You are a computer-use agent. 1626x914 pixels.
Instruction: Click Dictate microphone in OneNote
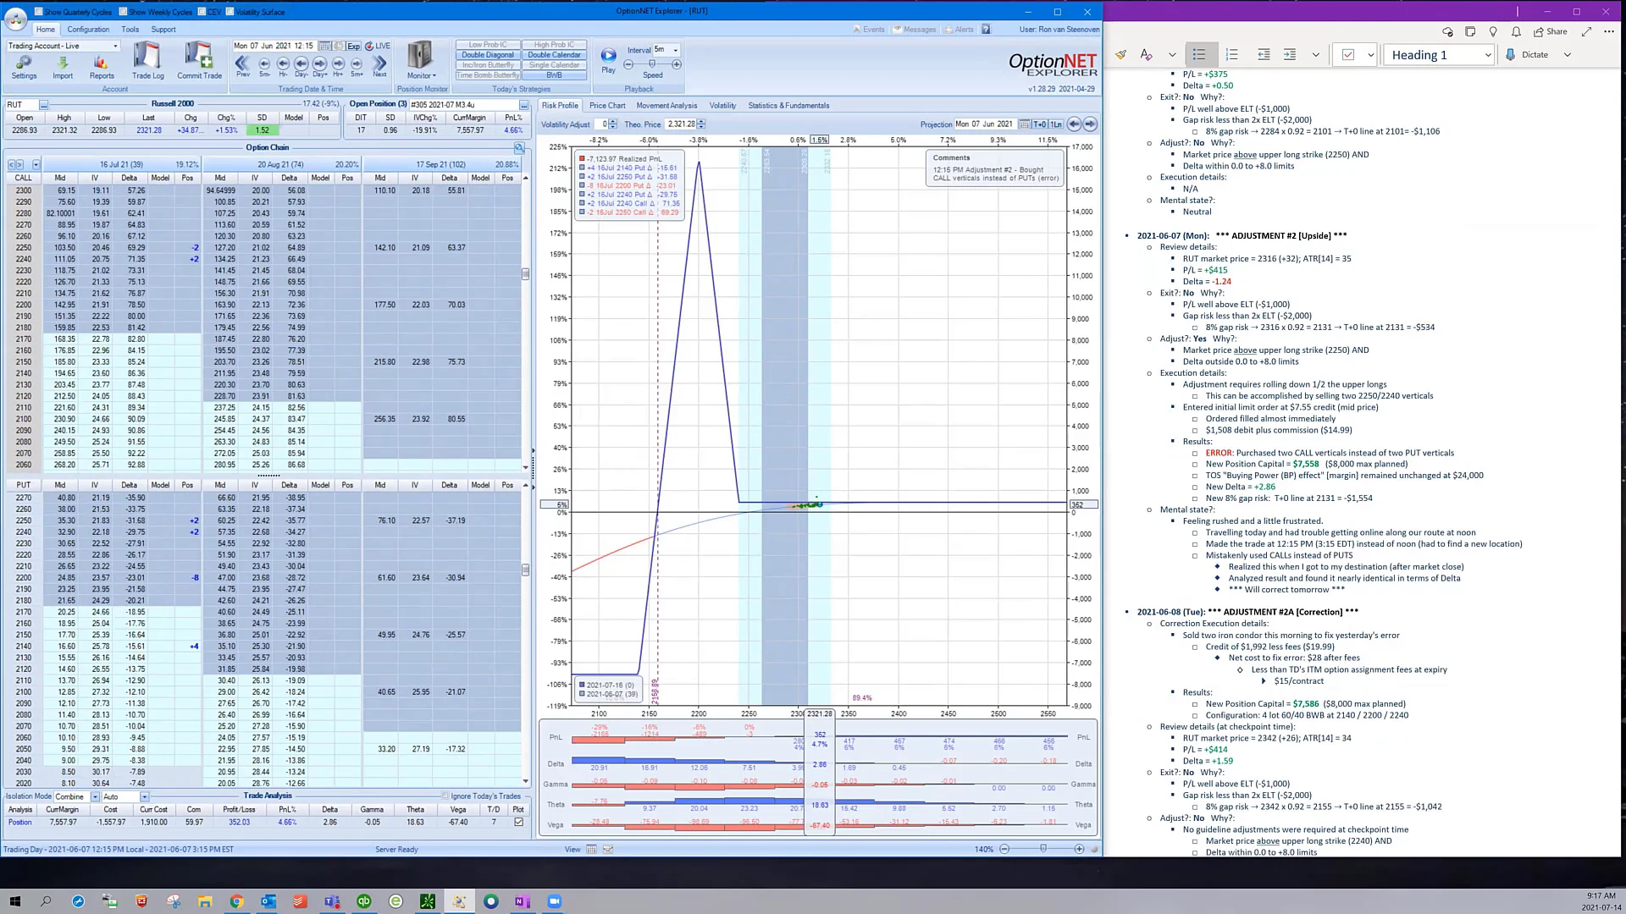click(1527, 55)
